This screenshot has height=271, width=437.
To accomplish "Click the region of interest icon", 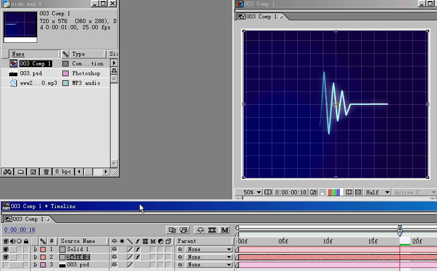I will [348, 192].
